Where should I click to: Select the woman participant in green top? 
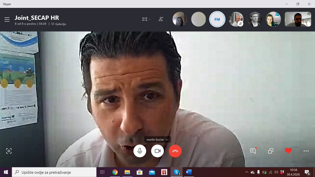[x=273, y=19]
